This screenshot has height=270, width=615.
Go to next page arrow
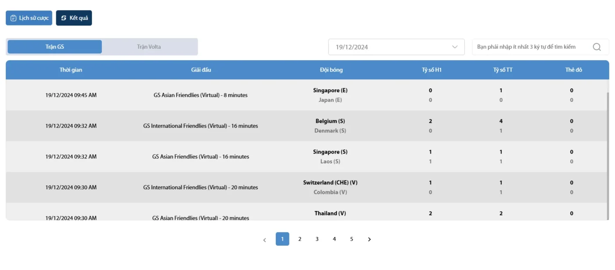(x=369, y=239)
